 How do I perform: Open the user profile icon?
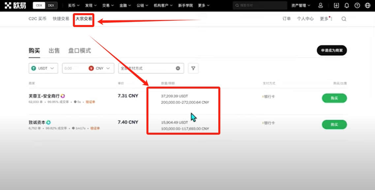point(321,5)
